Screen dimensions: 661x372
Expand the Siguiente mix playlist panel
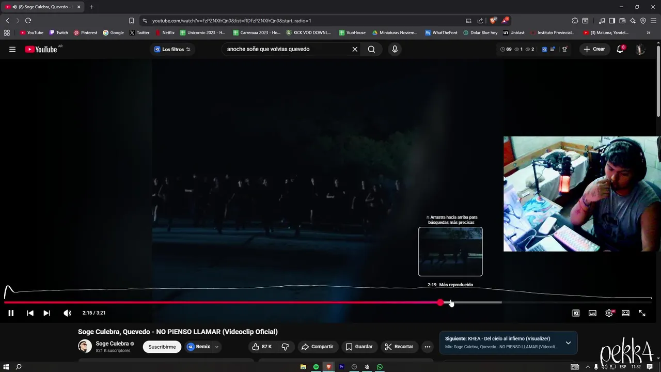pyautogui.click(x=568, y=343)
